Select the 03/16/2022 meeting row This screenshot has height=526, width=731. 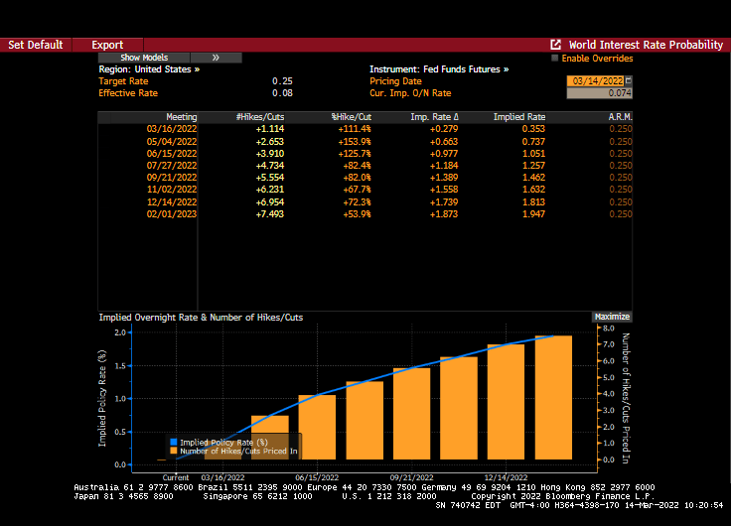pos(172,129)
